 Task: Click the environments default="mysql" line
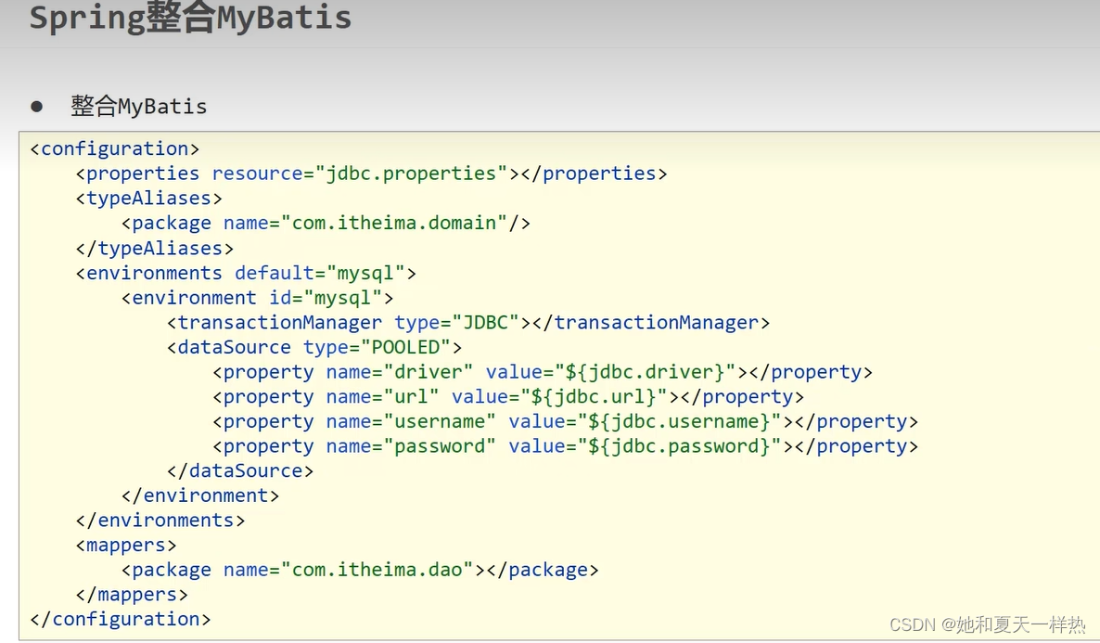246,273
